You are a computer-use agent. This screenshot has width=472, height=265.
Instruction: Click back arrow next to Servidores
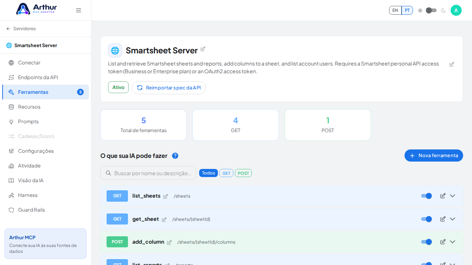tap(8, 29)
